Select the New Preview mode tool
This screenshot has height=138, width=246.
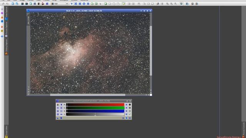pos(92,4)
